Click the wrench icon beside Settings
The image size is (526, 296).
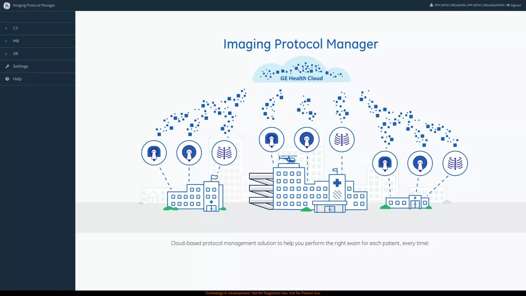[x=7, y=66]
